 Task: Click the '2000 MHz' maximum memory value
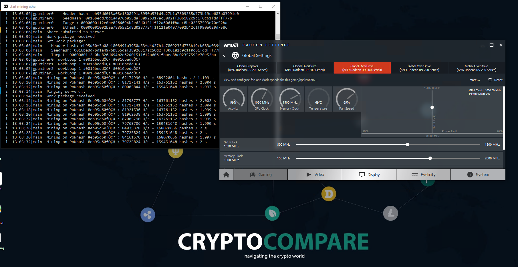(492, 158)
